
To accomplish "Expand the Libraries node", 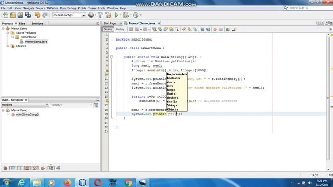I will [x=8, y=46].
